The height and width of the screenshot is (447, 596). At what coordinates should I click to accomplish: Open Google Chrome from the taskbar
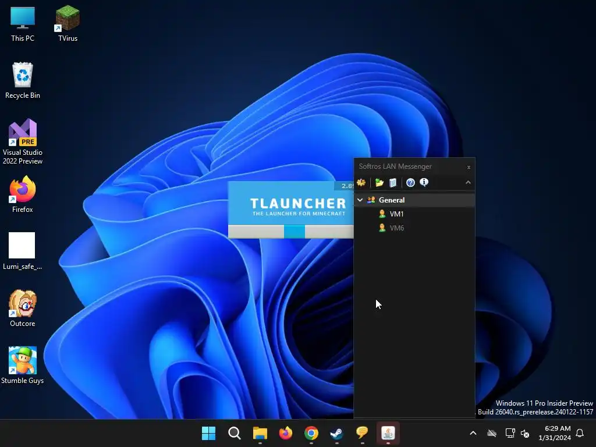pos(311,433)
